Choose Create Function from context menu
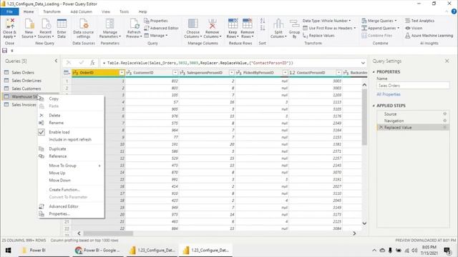This screenshot has width=458, height=257. tap(64, 190)
